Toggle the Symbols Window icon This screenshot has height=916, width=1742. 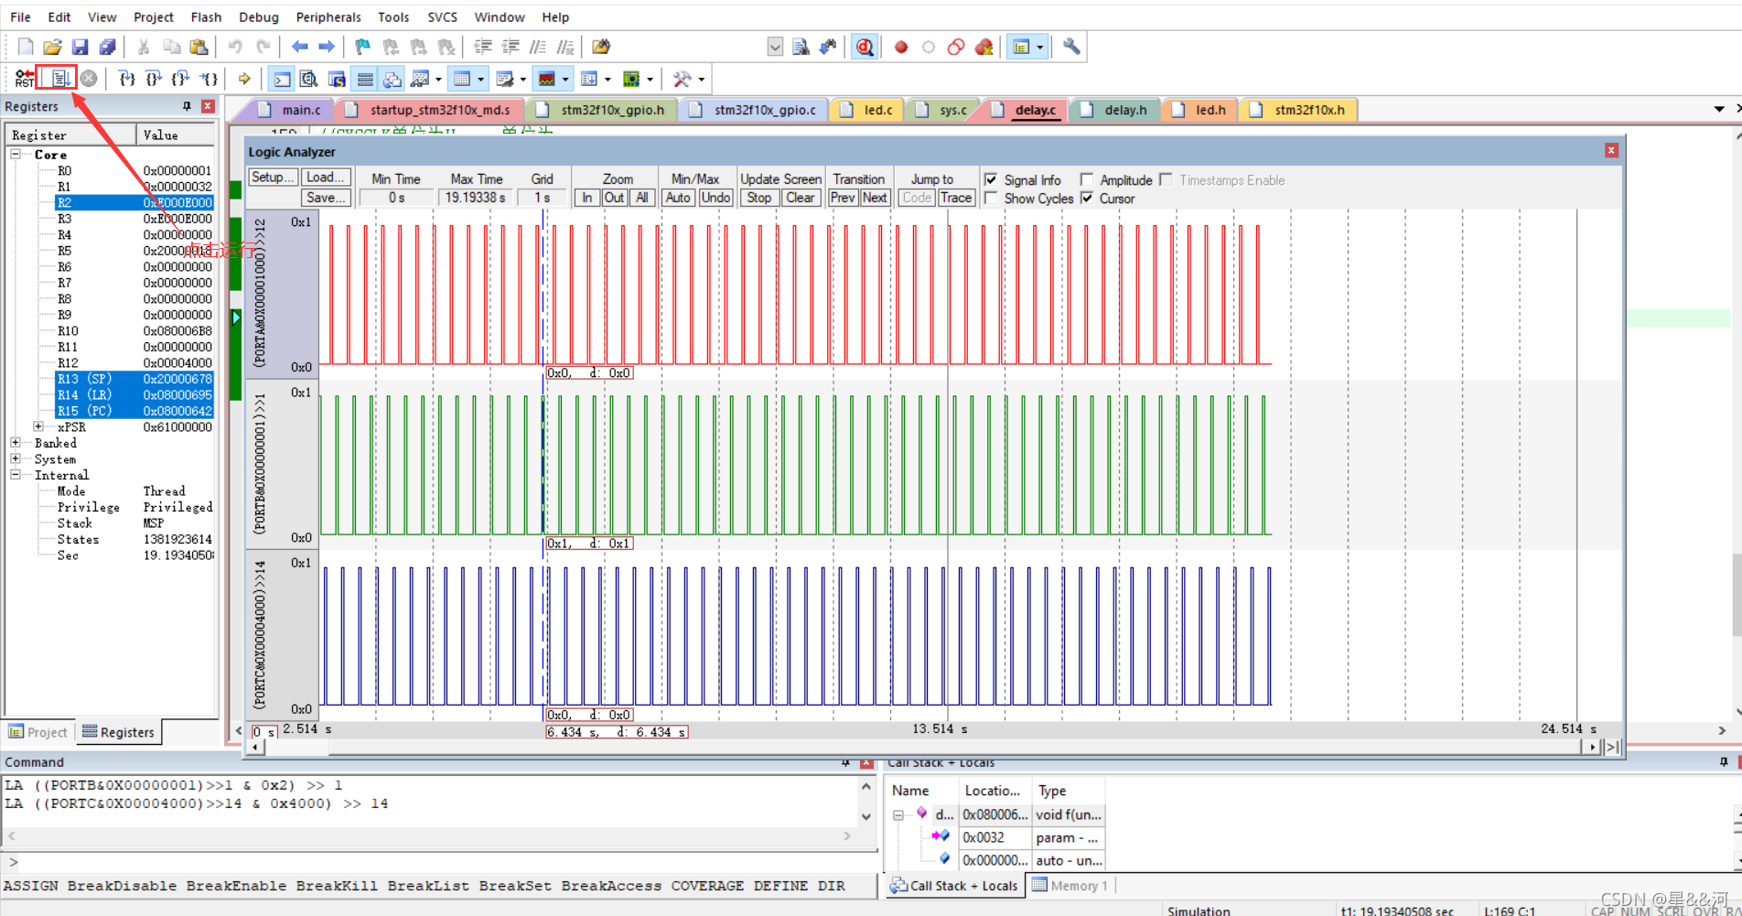(x=337, y=80)
